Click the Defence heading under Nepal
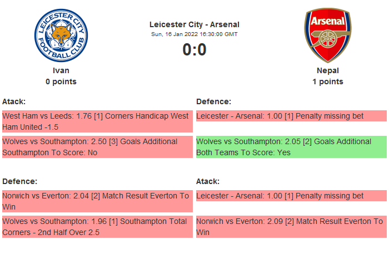This screenshot has height=255, width=389. 214,101
